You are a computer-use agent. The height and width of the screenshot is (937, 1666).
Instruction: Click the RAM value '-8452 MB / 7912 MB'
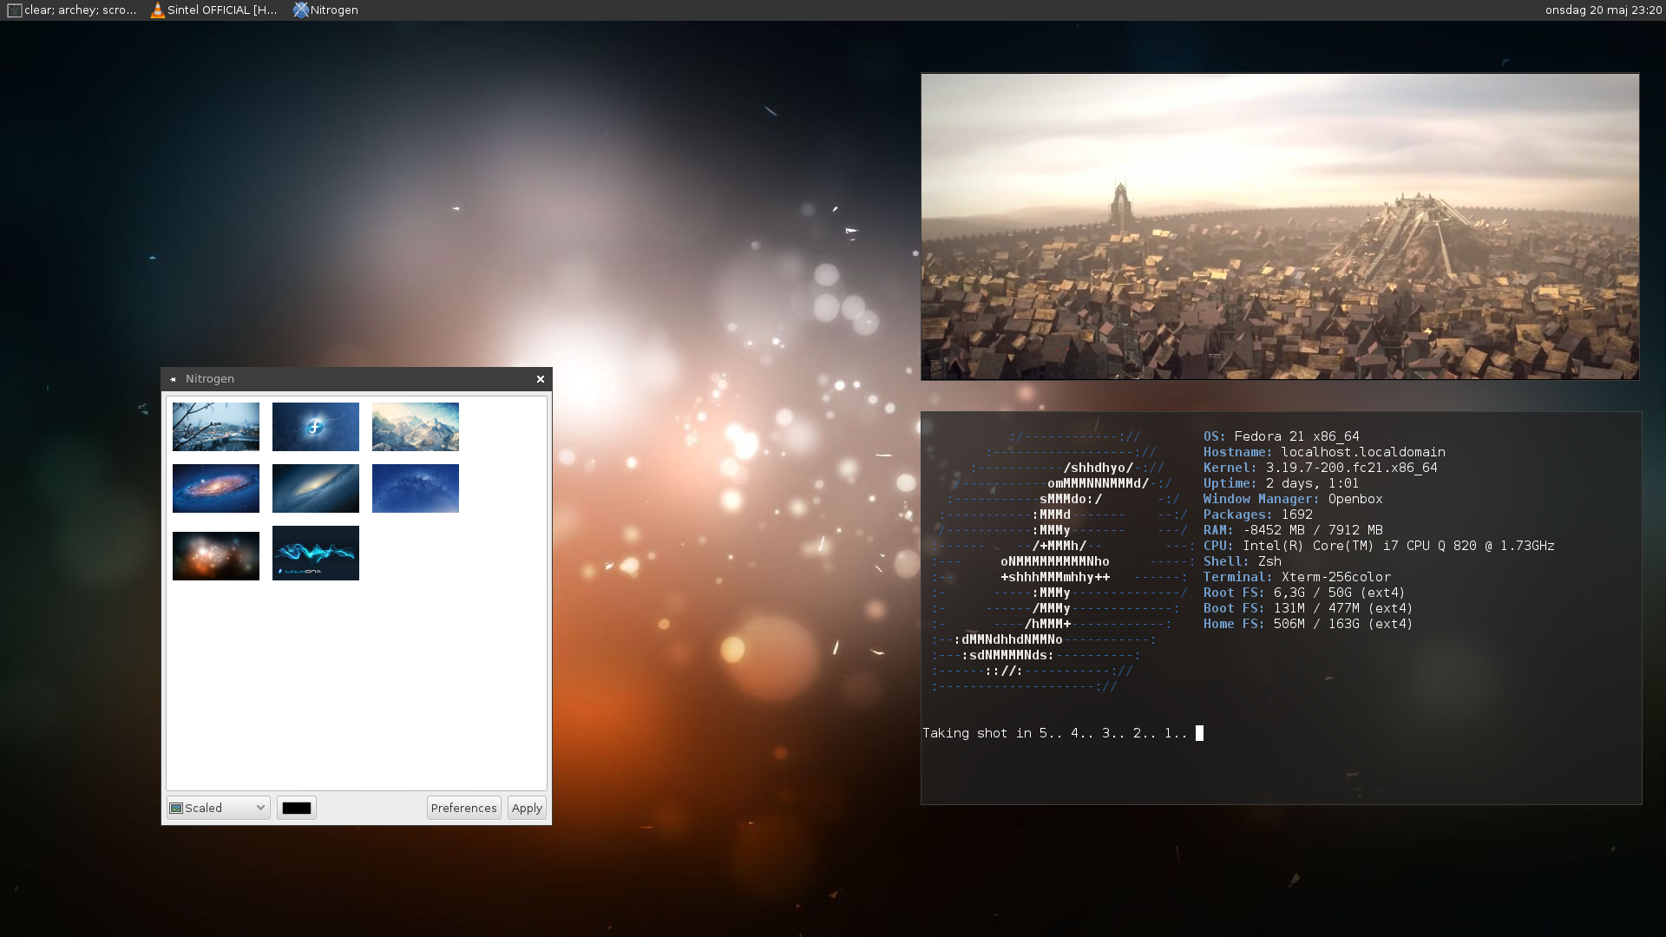[x=1313, y=530]
